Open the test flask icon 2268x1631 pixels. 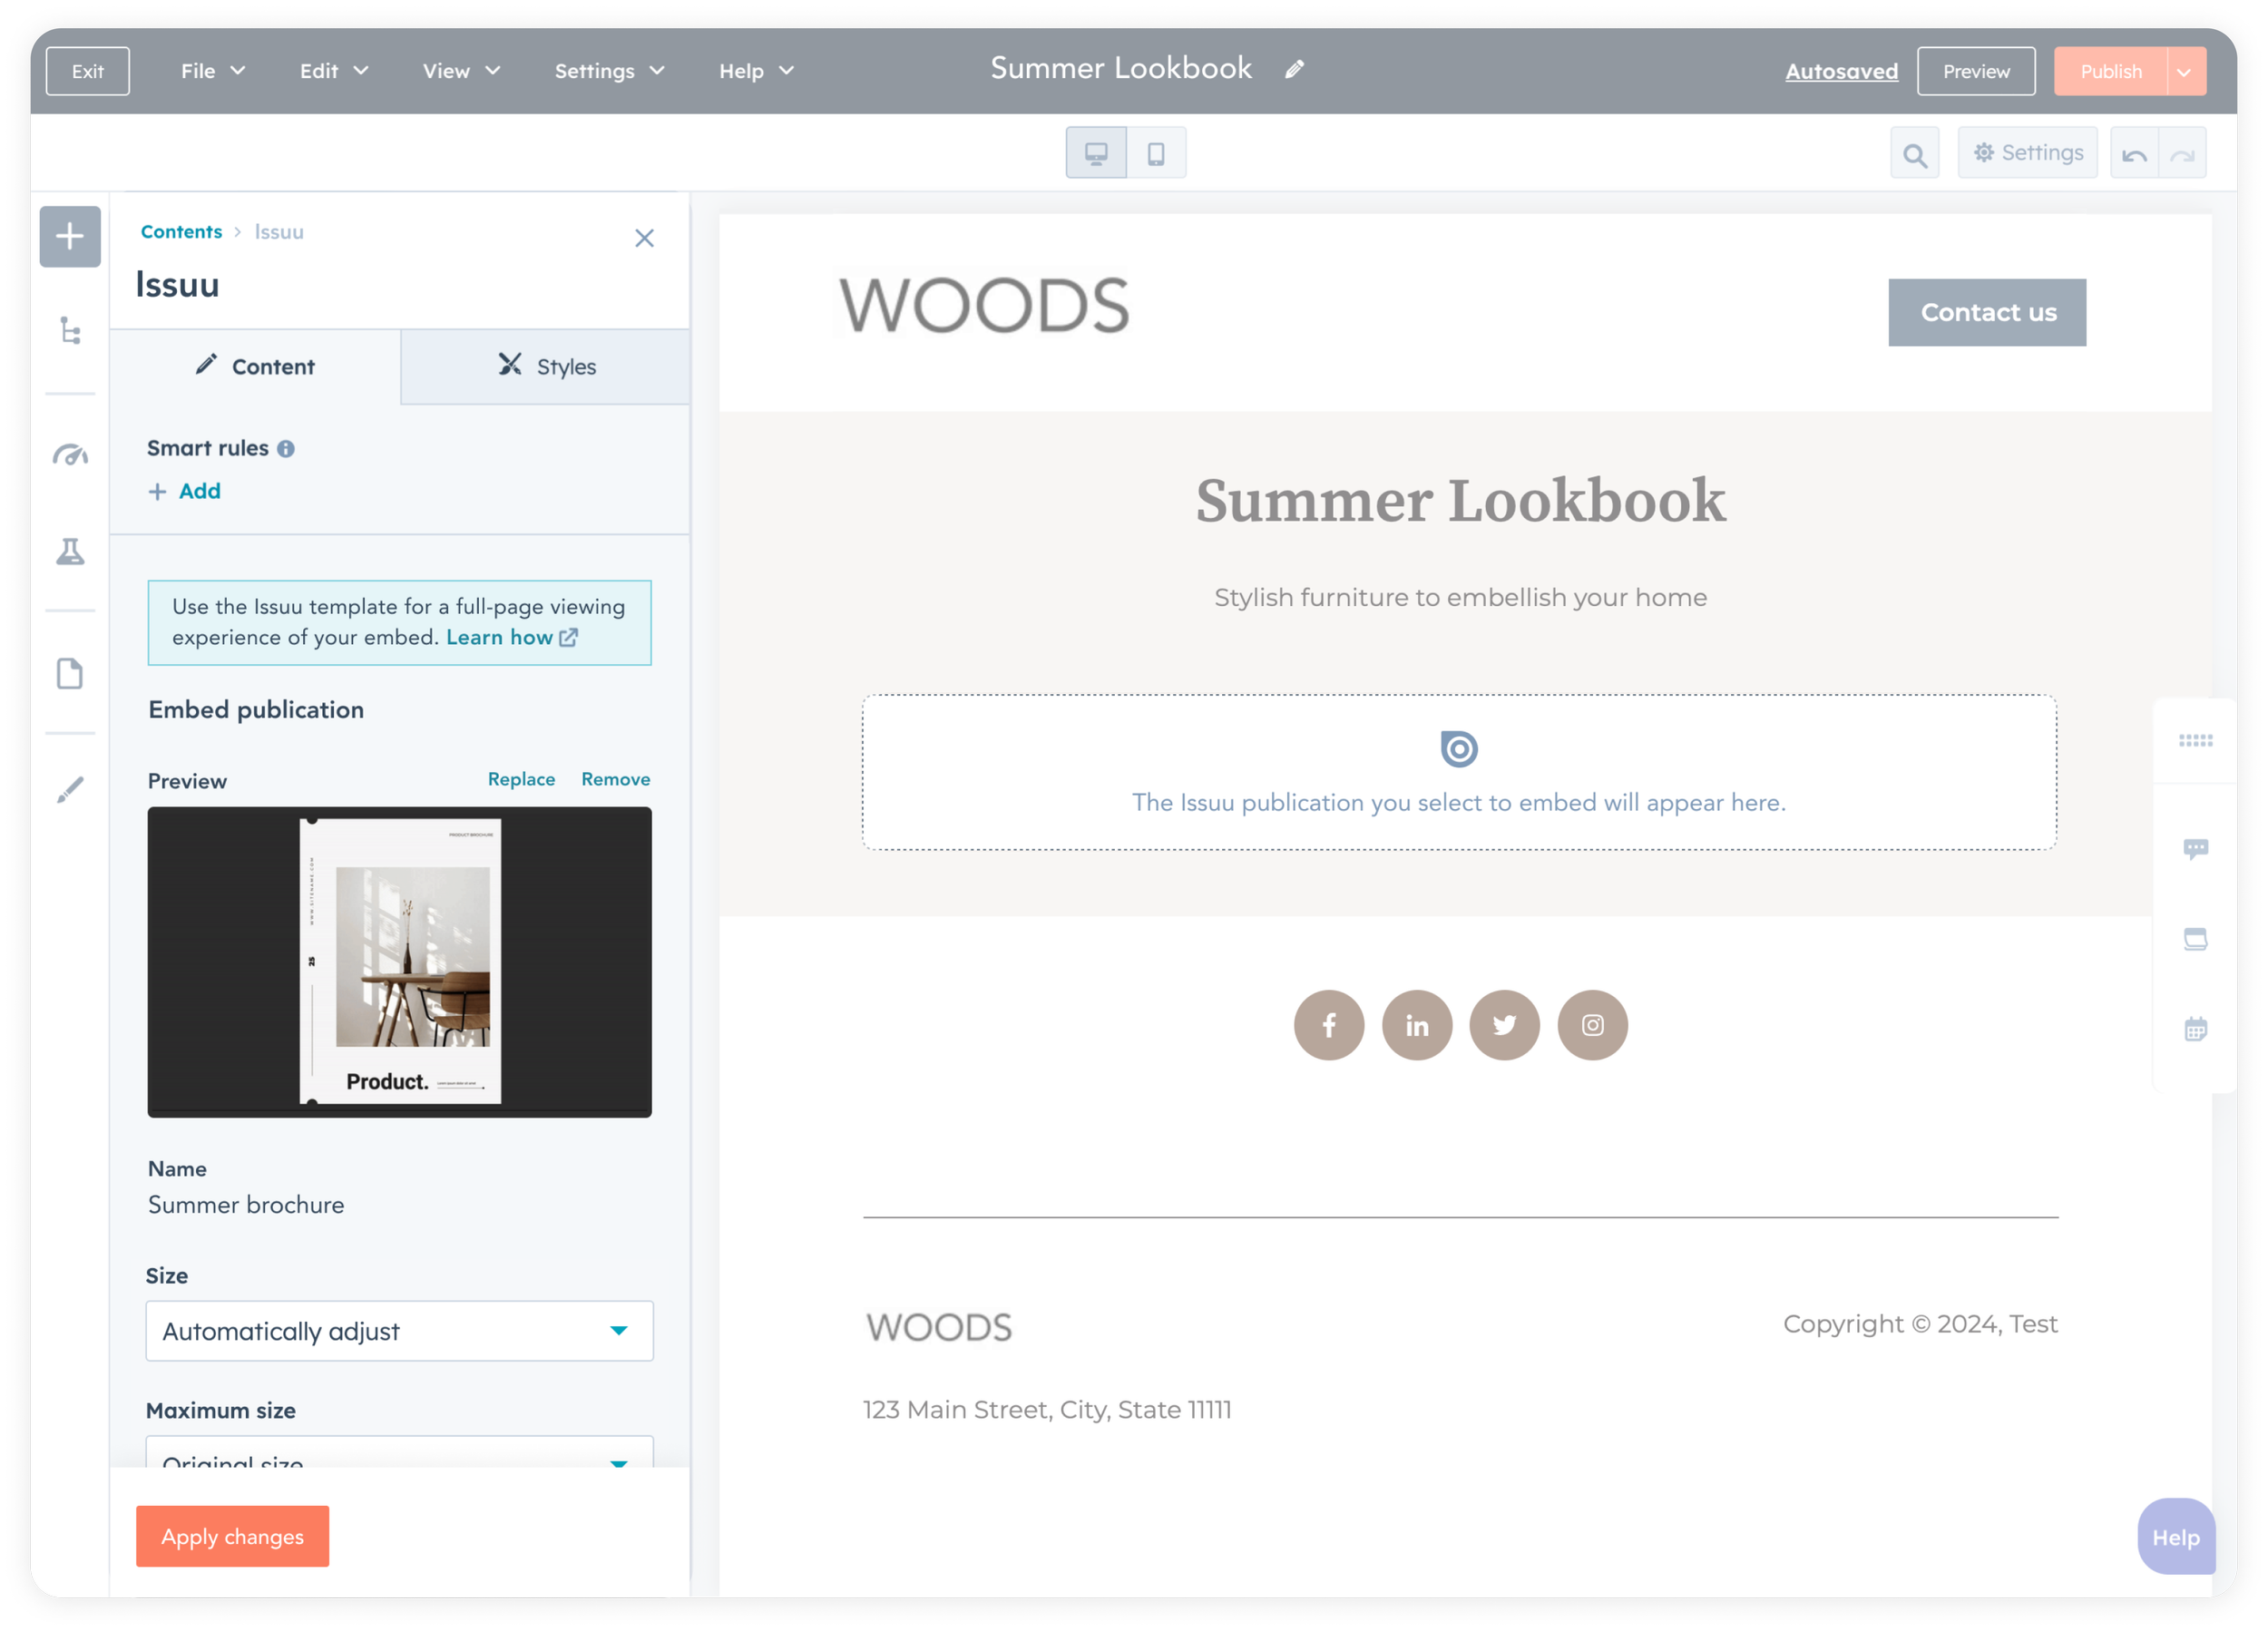click(x=70, y=552)
